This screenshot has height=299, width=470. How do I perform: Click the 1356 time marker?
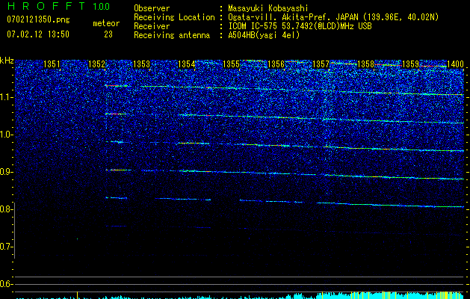pyautogui.click(x=276, y=64)
